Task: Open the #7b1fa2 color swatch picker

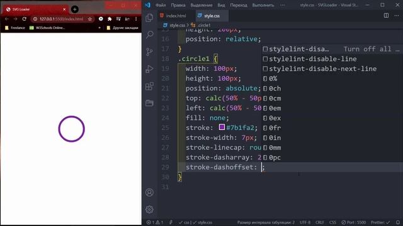Action: point(222,127)
